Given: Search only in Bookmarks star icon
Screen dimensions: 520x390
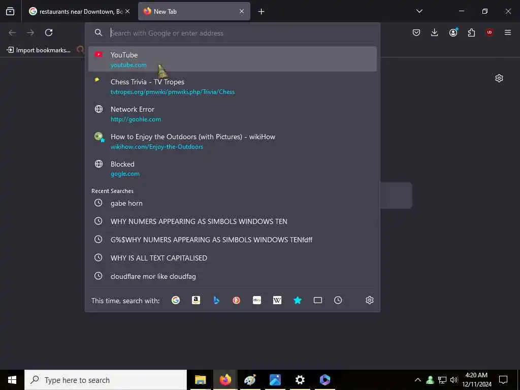Looking at the screenshot, I should click(x=298, y=300).
